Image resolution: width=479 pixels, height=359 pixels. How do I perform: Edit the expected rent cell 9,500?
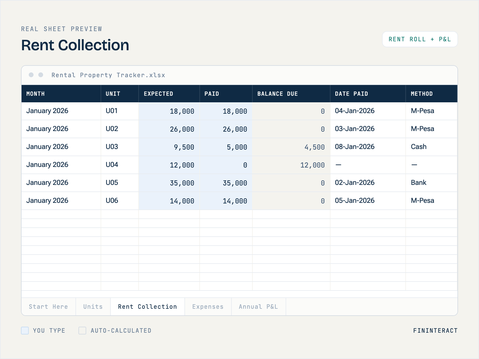point(169,147)
